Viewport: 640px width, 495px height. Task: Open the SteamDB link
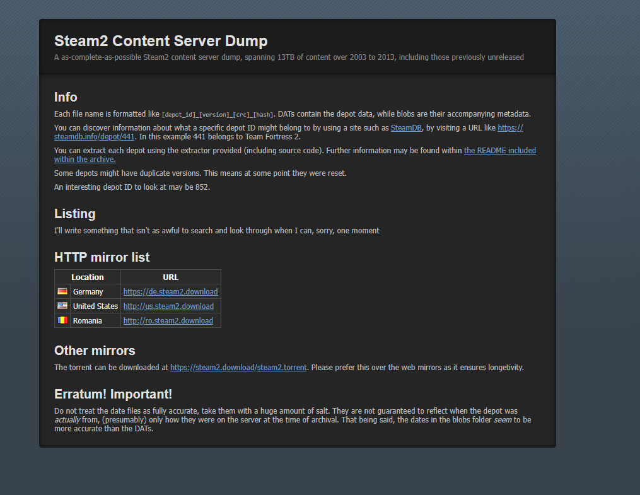pos(405,128)
